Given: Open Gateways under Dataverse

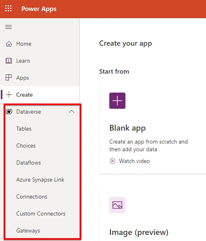Looking at the screenshot, I should [x=28, y=231].
